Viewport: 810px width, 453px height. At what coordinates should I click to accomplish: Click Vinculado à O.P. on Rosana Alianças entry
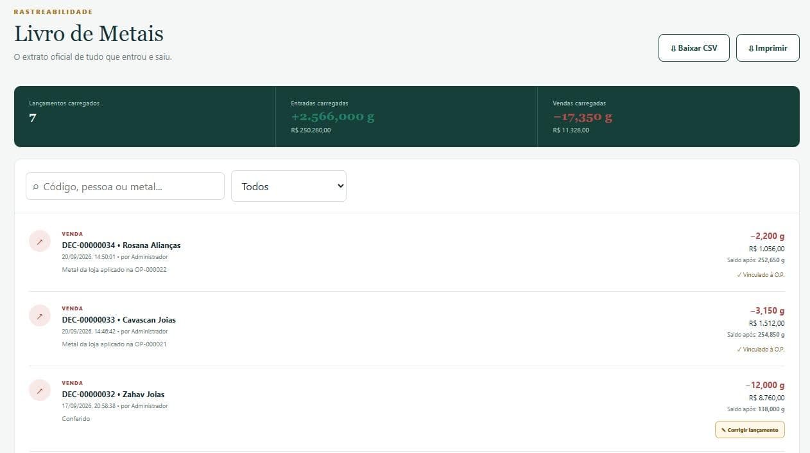click(x=761, y=275)
